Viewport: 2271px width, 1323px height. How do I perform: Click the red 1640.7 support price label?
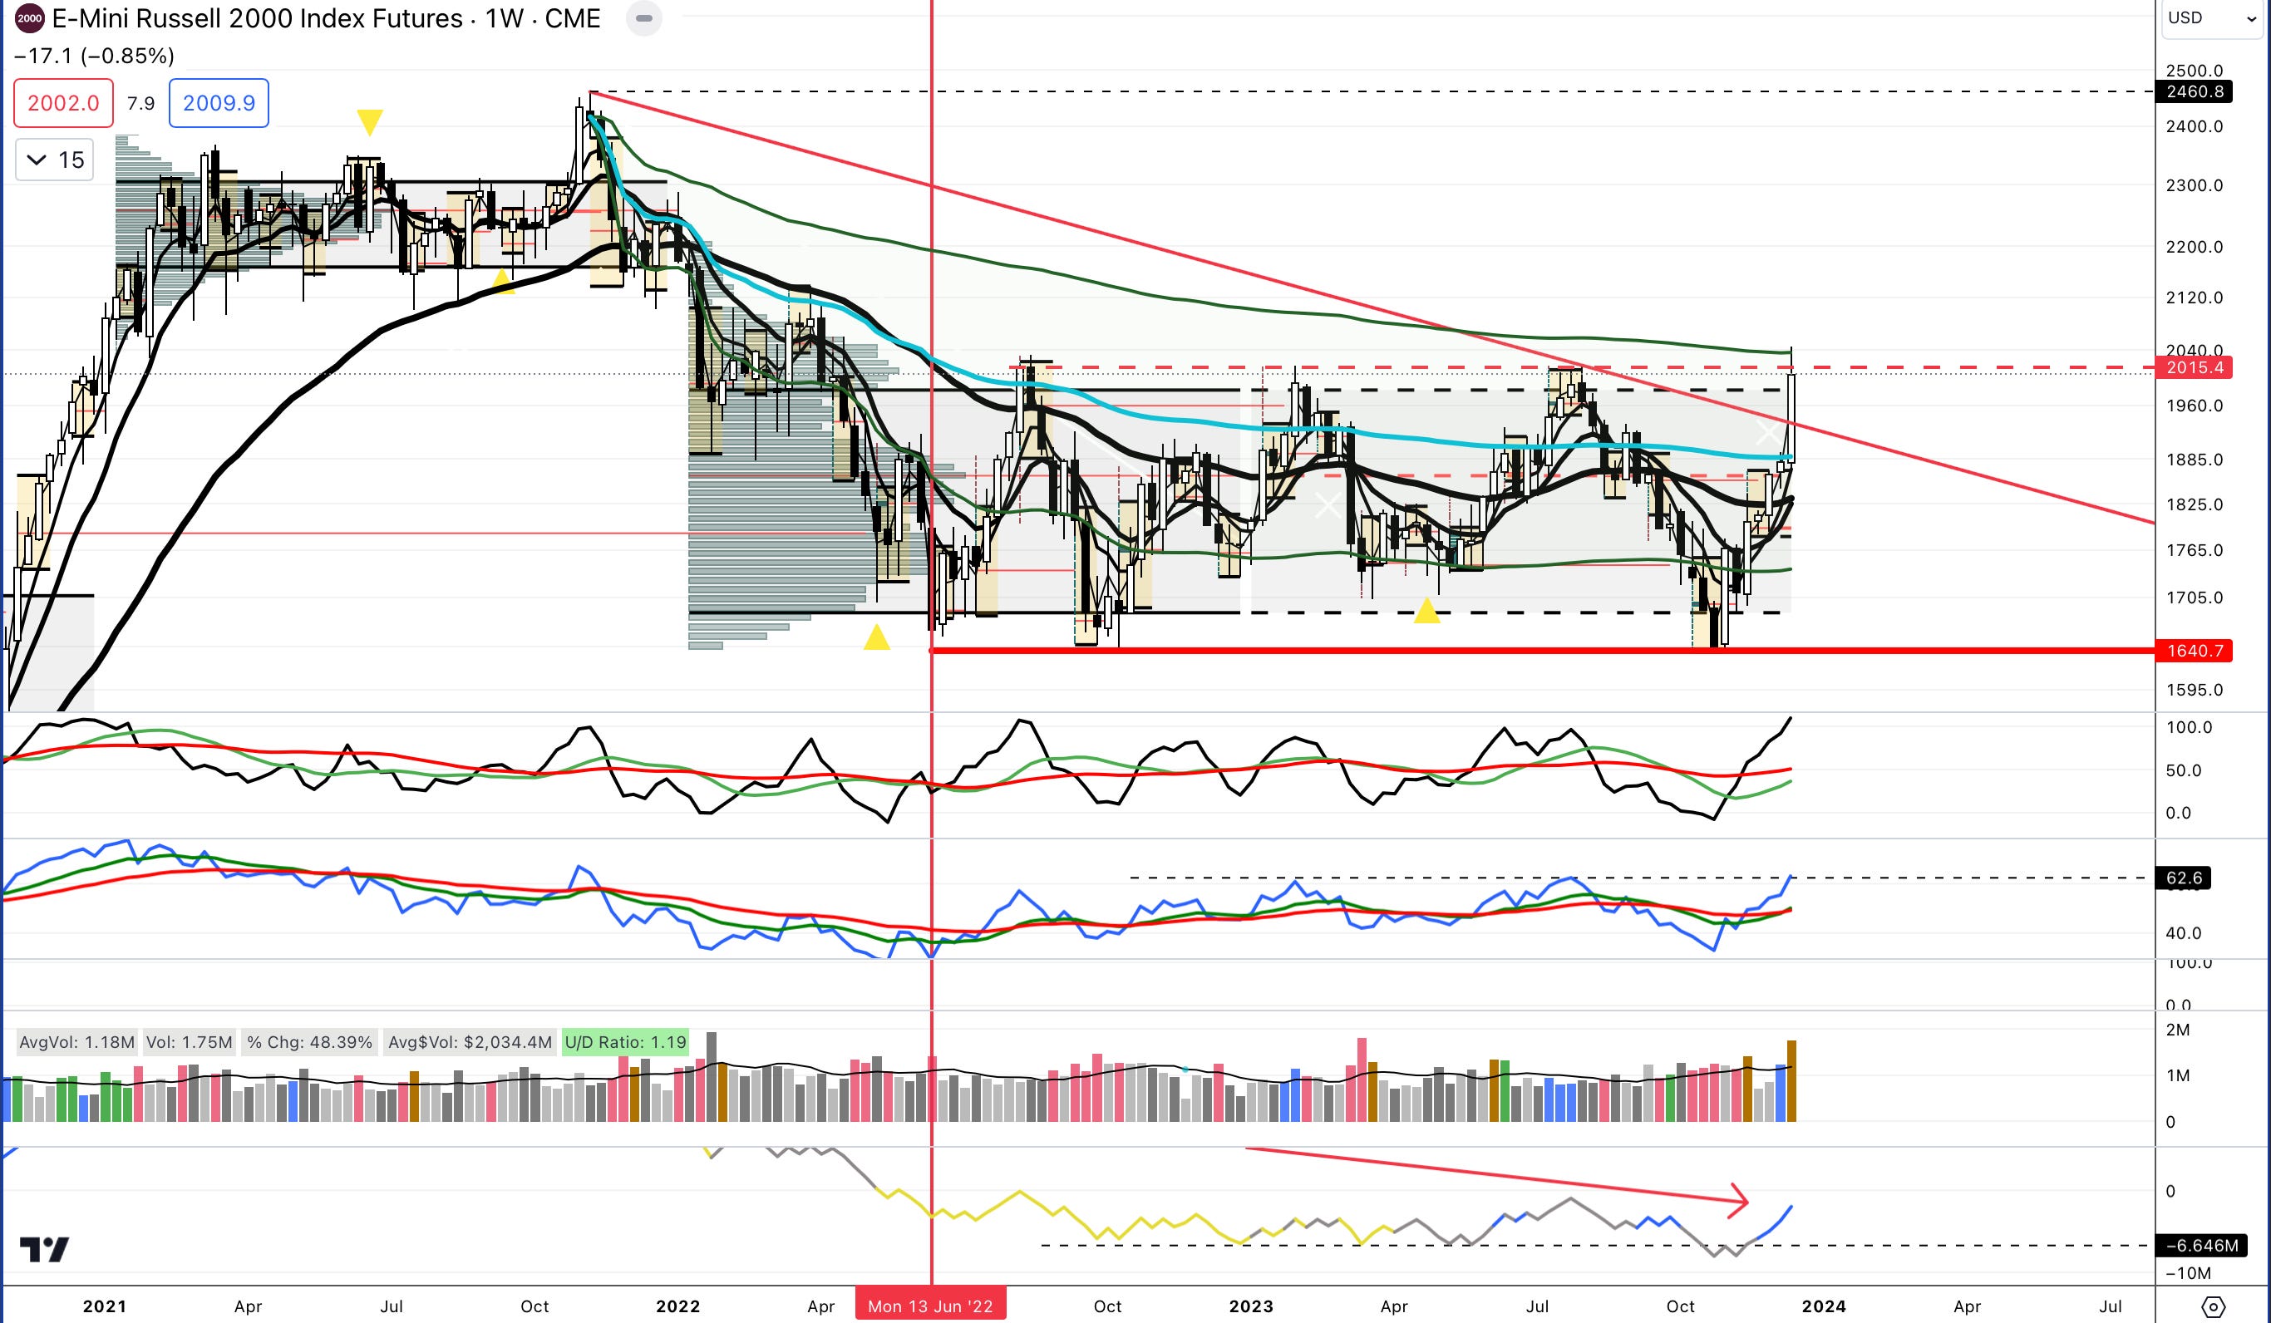(2194, 651)
